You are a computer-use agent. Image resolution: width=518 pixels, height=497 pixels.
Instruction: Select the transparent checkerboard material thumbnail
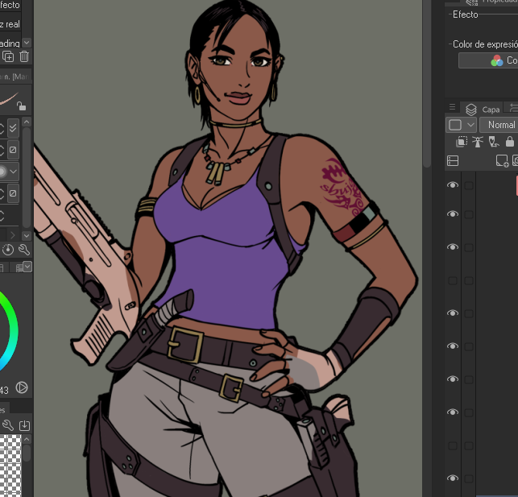tap(10, 466)
